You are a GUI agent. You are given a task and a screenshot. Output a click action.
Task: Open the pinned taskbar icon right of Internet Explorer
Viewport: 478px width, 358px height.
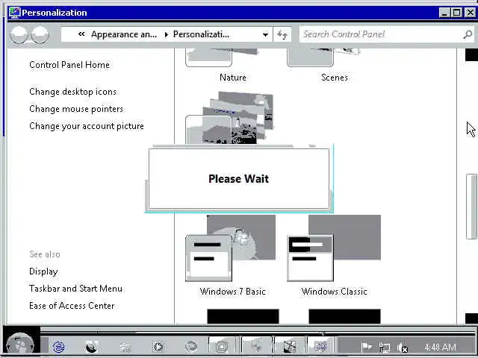pos(92,346)
